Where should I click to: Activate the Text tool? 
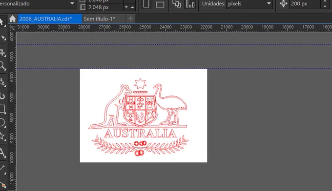[x=2, y=153]
